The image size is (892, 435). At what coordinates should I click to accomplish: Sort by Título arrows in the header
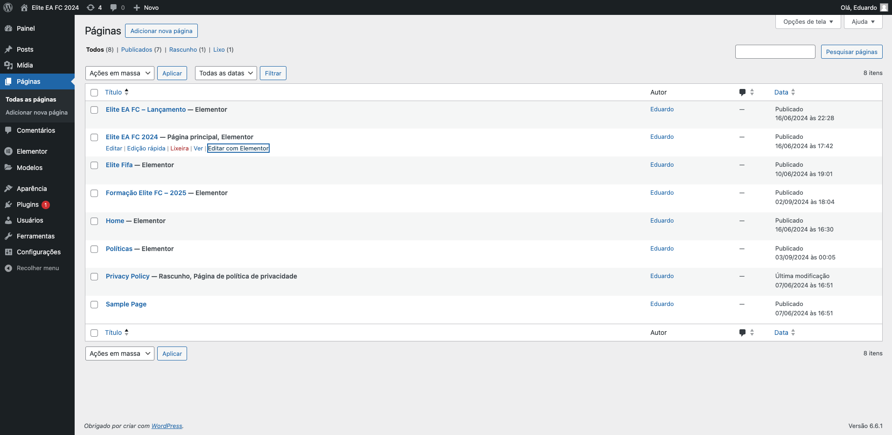click(126, 92)
